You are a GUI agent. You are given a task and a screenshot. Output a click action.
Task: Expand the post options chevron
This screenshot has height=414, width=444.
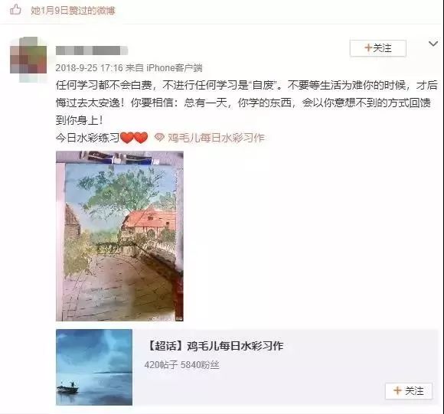433,44
